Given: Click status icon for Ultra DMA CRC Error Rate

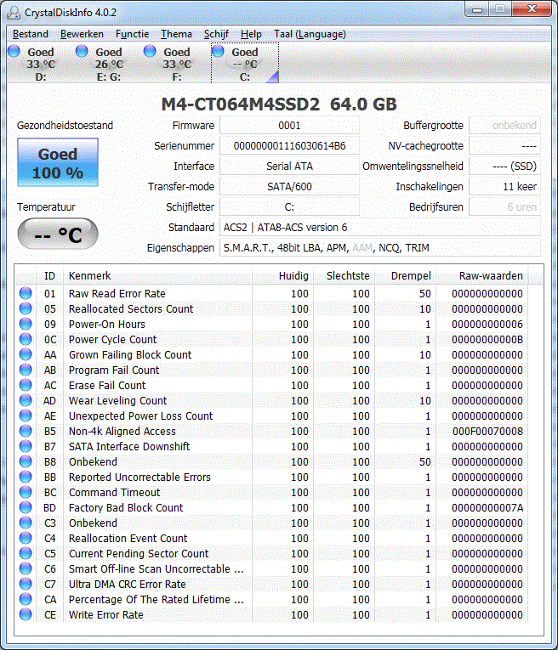Looking at the screenshot, I should point(26,584).
